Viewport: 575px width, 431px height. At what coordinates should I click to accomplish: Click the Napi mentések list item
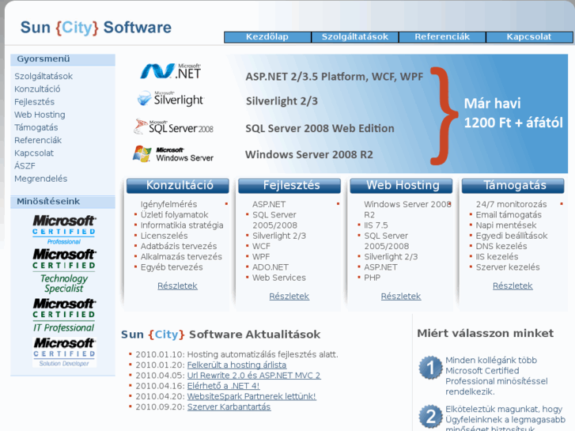click(x=506, y=225)
